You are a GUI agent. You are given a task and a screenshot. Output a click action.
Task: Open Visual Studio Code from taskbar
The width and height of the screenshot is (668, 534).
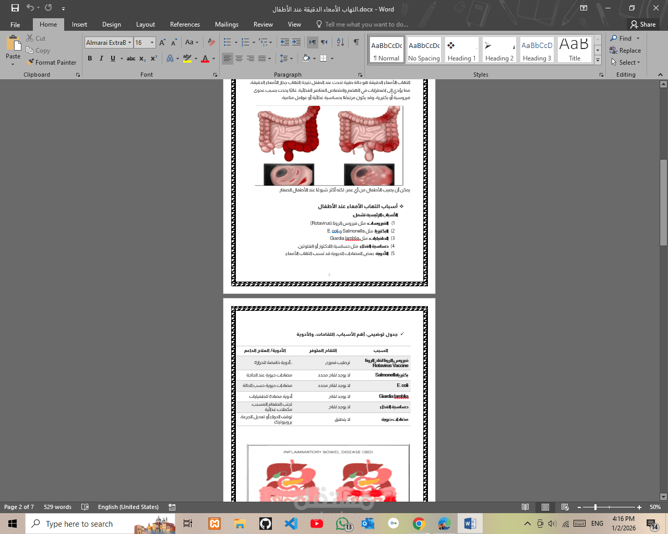coord(291,524)
